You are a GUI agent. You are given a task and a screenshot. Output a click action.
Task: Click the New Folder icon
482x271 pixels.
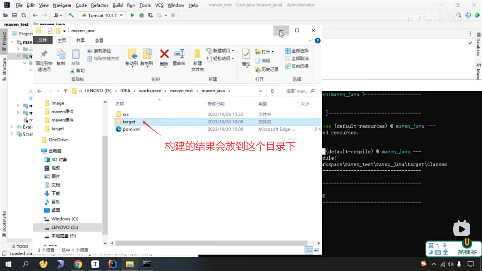click(x=198, y=54)
